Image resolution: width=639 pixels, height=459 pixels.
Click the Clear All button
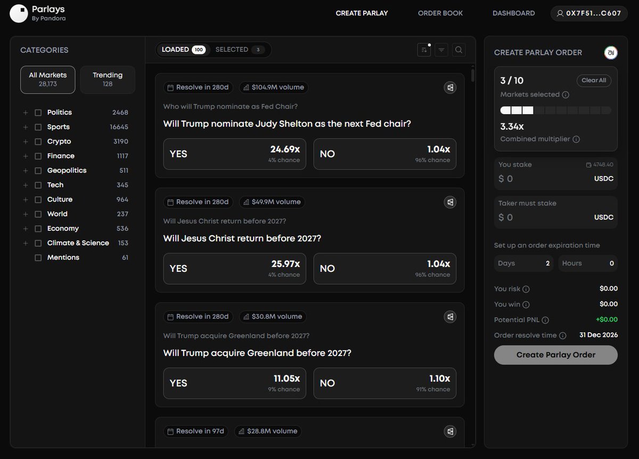594,80
